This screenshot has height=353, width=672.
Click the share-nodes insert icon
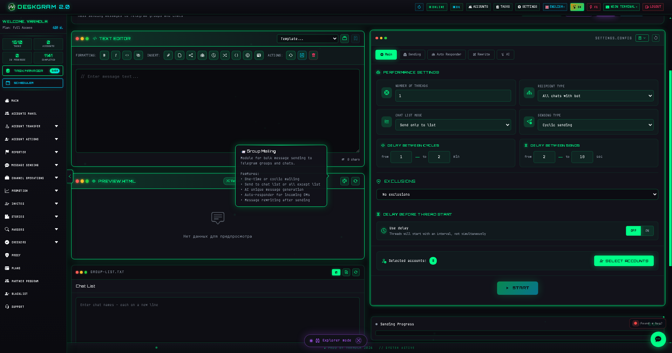pos(191,55)
